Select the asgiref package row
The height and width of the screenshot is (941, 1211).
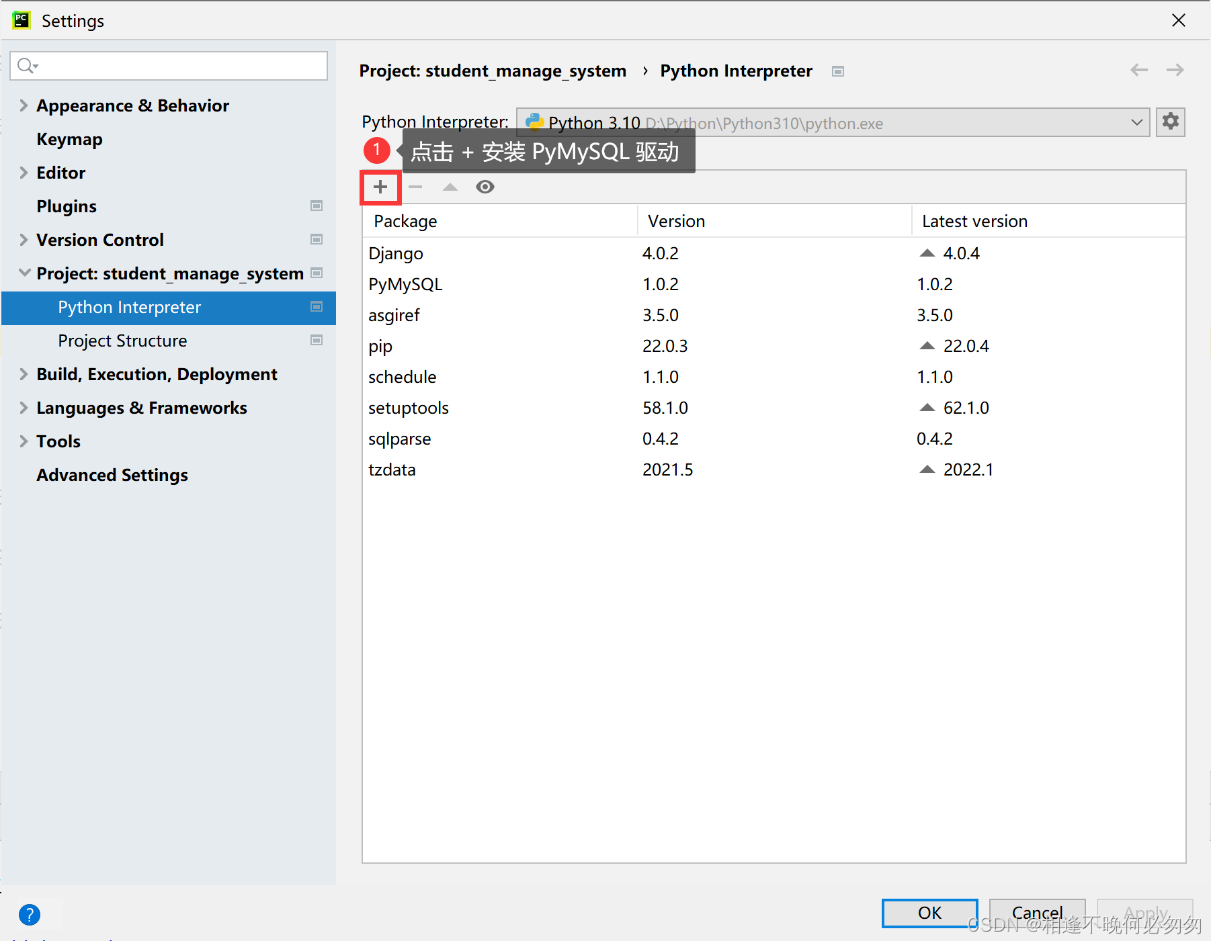(774, 315)
